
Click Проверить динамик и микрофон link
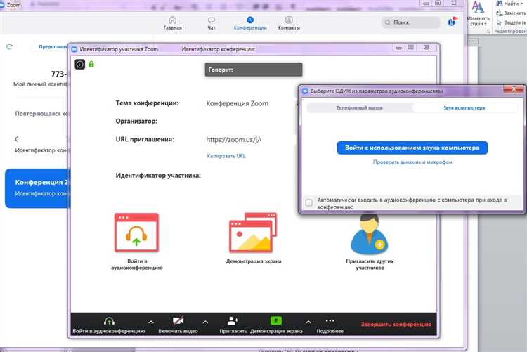coord(412,162)
